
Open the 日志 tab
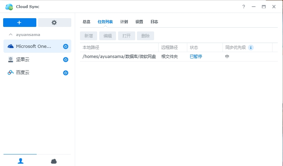[x=154, y=22]
